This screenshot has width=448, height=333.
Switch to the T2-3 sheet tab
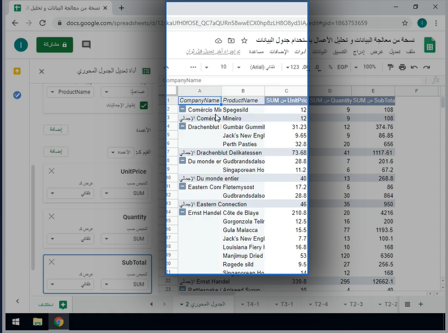pos(353,304)
